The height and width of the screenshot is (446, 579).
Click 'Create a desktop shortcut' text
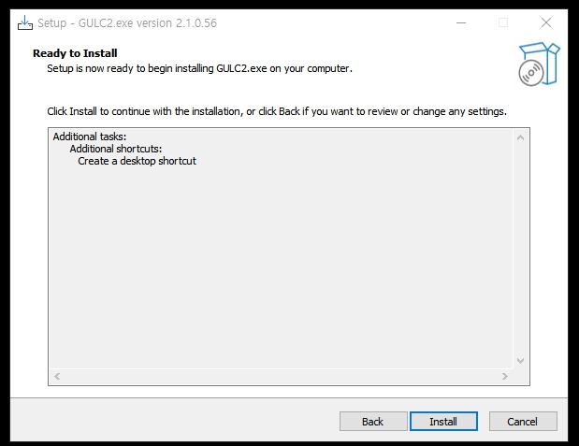[x=137, y=161]
